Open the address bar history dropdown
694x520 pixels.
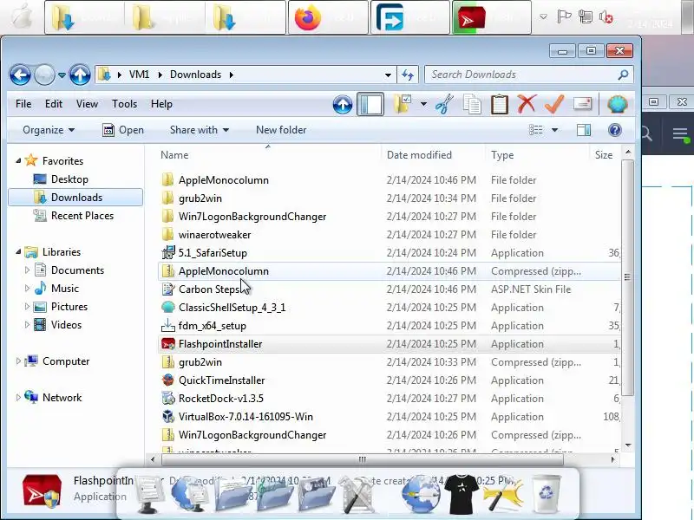(x=388, y=75)
